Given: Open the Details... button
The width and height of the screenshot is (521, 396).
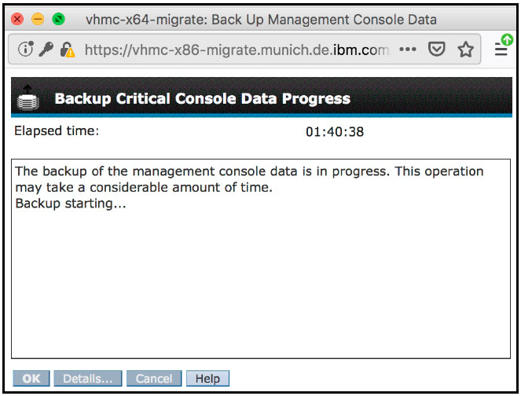Looking at the screenshot, I should 87,379.
